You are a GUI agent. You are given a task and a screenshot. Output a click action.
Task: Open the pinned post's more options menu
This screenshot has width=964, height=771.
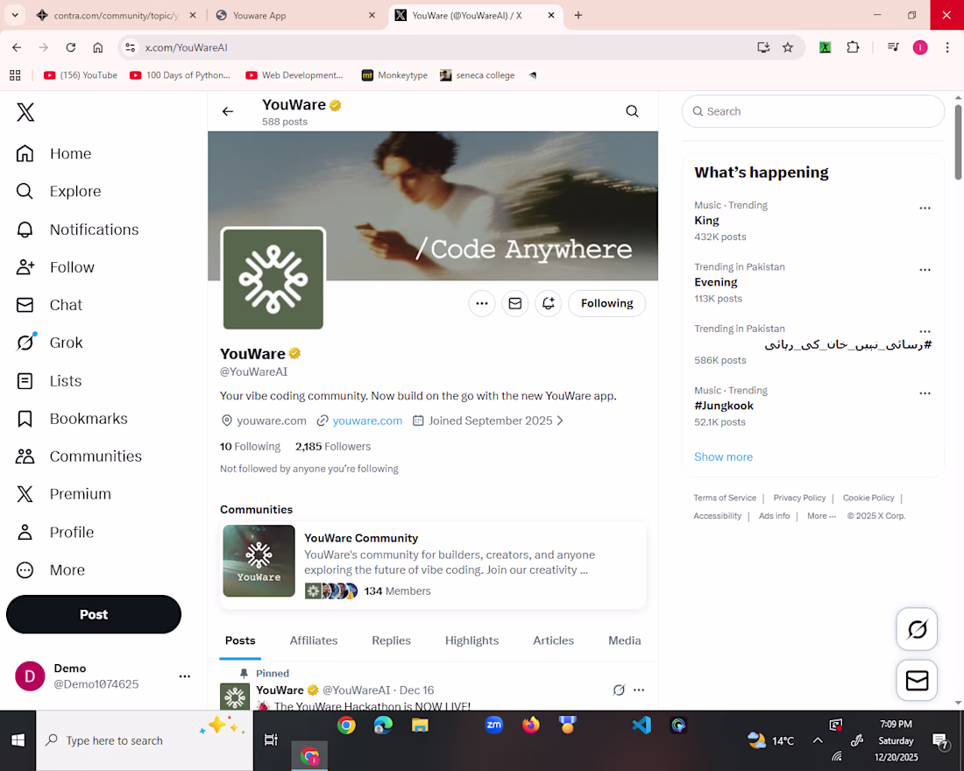pos(639,690)
